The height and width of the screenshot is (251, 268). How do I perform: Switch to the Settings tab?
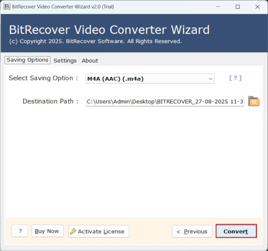(x=65, y=61)
